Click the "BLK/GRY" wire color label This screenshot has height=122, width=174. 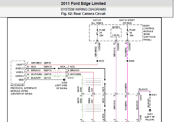click(36, 78)
